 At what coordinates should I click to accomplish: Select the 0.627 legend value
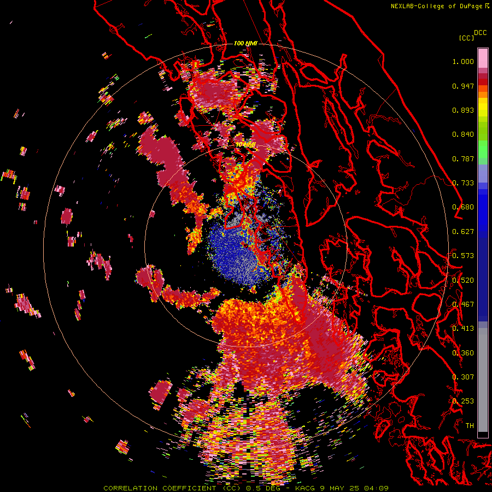click(x=463, y=232)
